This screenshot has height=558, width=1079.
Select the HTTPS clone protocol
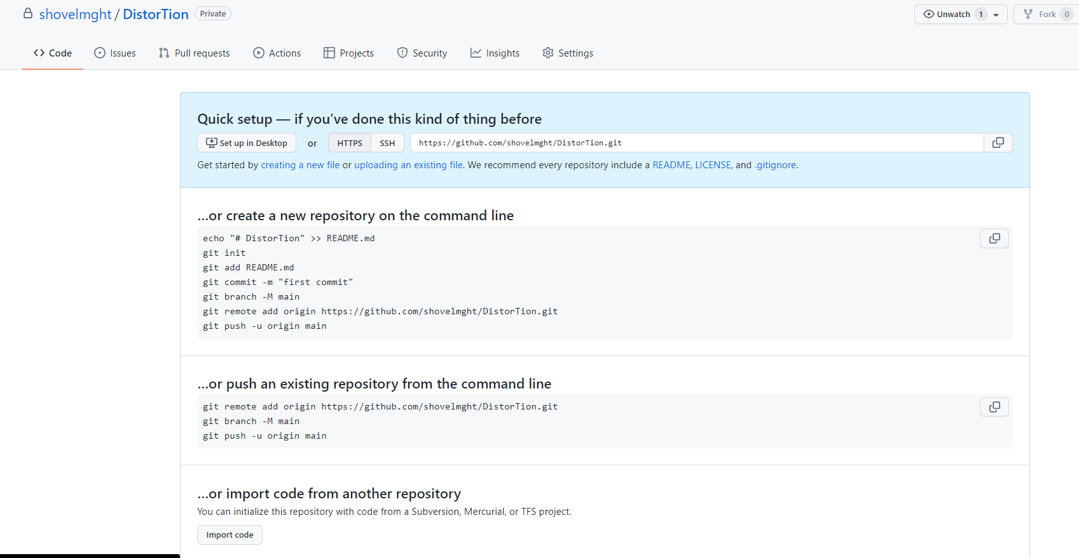350,143
